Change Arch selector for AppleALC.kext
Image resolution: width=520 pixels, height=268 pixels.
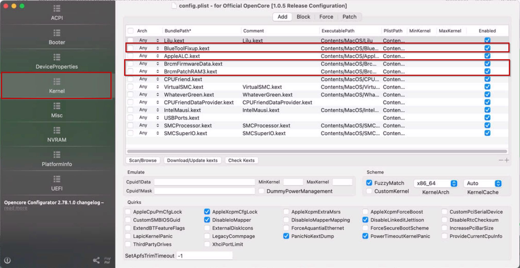158,56
